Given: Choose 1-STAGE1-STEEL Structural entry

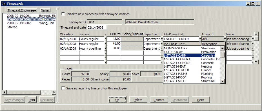Looking at the screenshot, I should (192, 81).
